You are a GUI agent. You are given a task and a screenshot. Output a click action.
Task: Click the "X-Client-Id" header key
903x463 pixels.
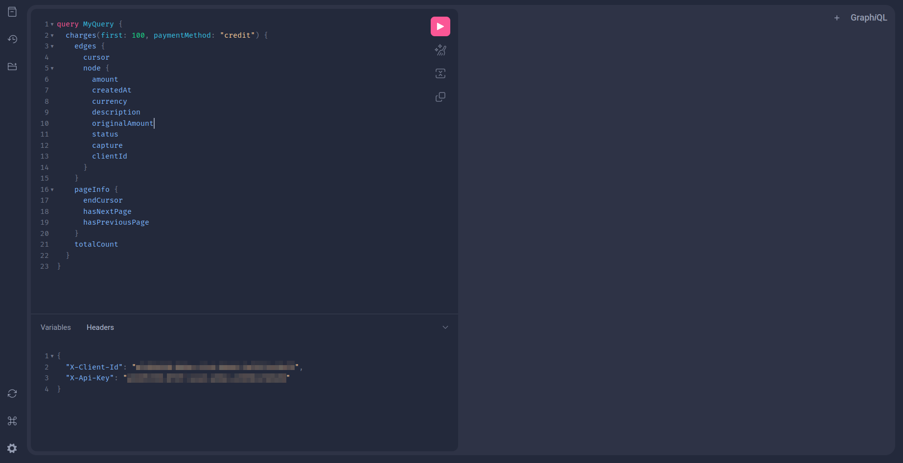(94, 367)
